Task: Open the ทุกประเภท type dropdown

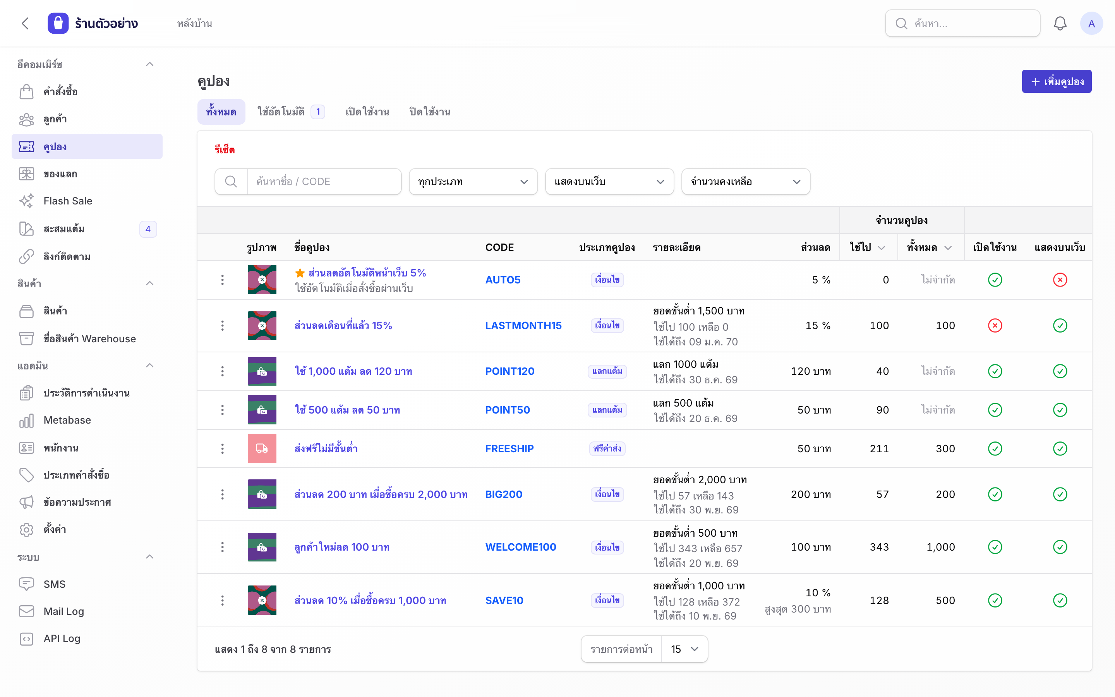Action: pos(473,182)
